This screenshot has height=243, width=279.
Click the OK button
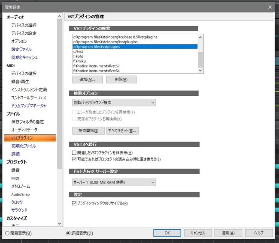pos(167,233)
